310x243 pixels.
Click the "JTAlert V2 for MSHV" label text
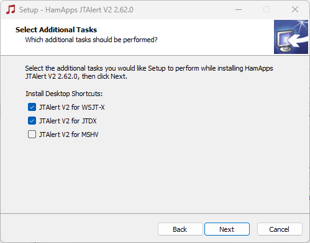pyautogui.click(x=68, y=135)
